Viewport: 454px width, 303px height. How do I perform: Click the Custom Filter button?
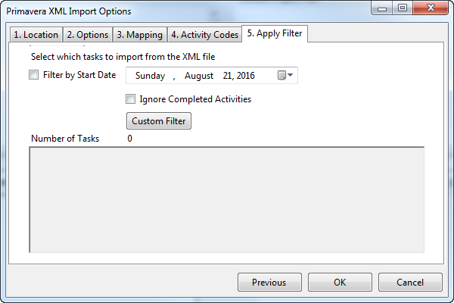click(159, 121)
